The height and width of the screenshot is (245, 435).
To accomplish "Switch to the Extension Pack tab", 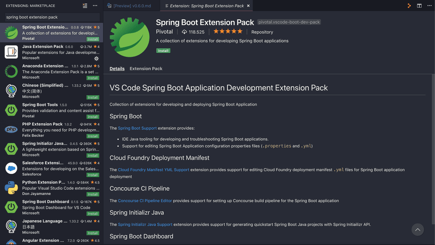I will 146,69.
